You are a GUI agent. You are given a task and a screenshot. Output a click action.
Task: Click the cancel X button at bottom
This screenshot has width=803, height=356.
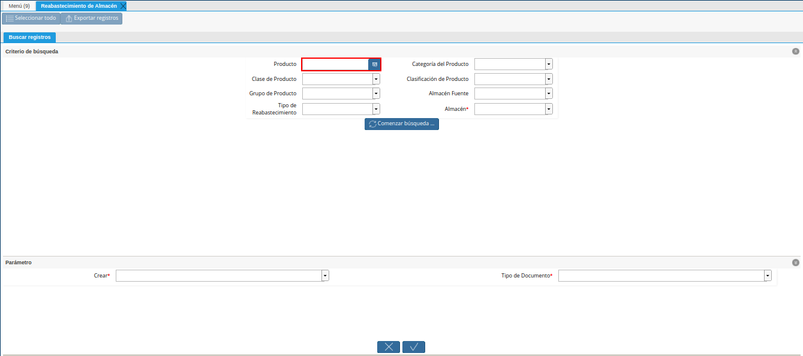(389, 346)
